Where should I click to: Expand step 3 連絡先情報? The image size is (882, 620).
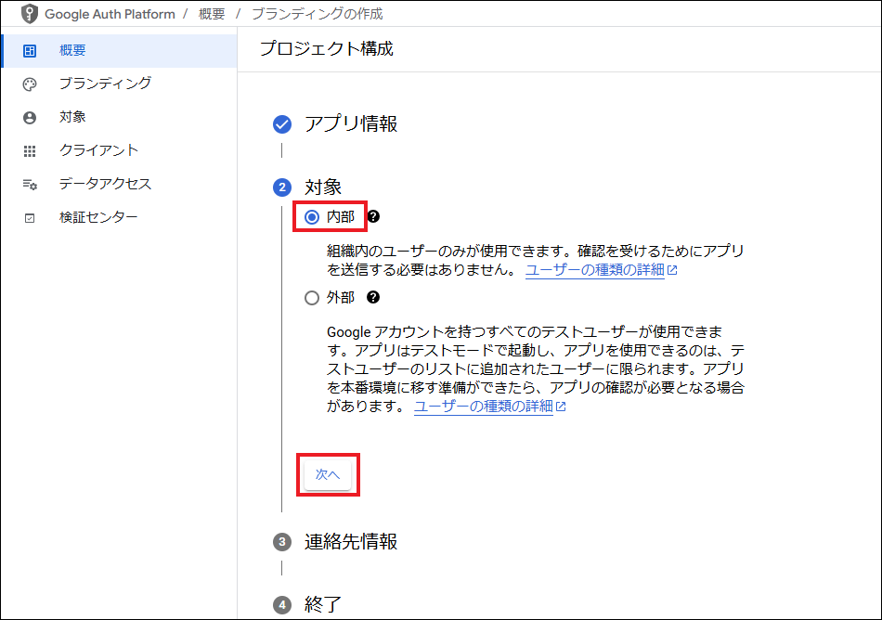coord(351,542)
